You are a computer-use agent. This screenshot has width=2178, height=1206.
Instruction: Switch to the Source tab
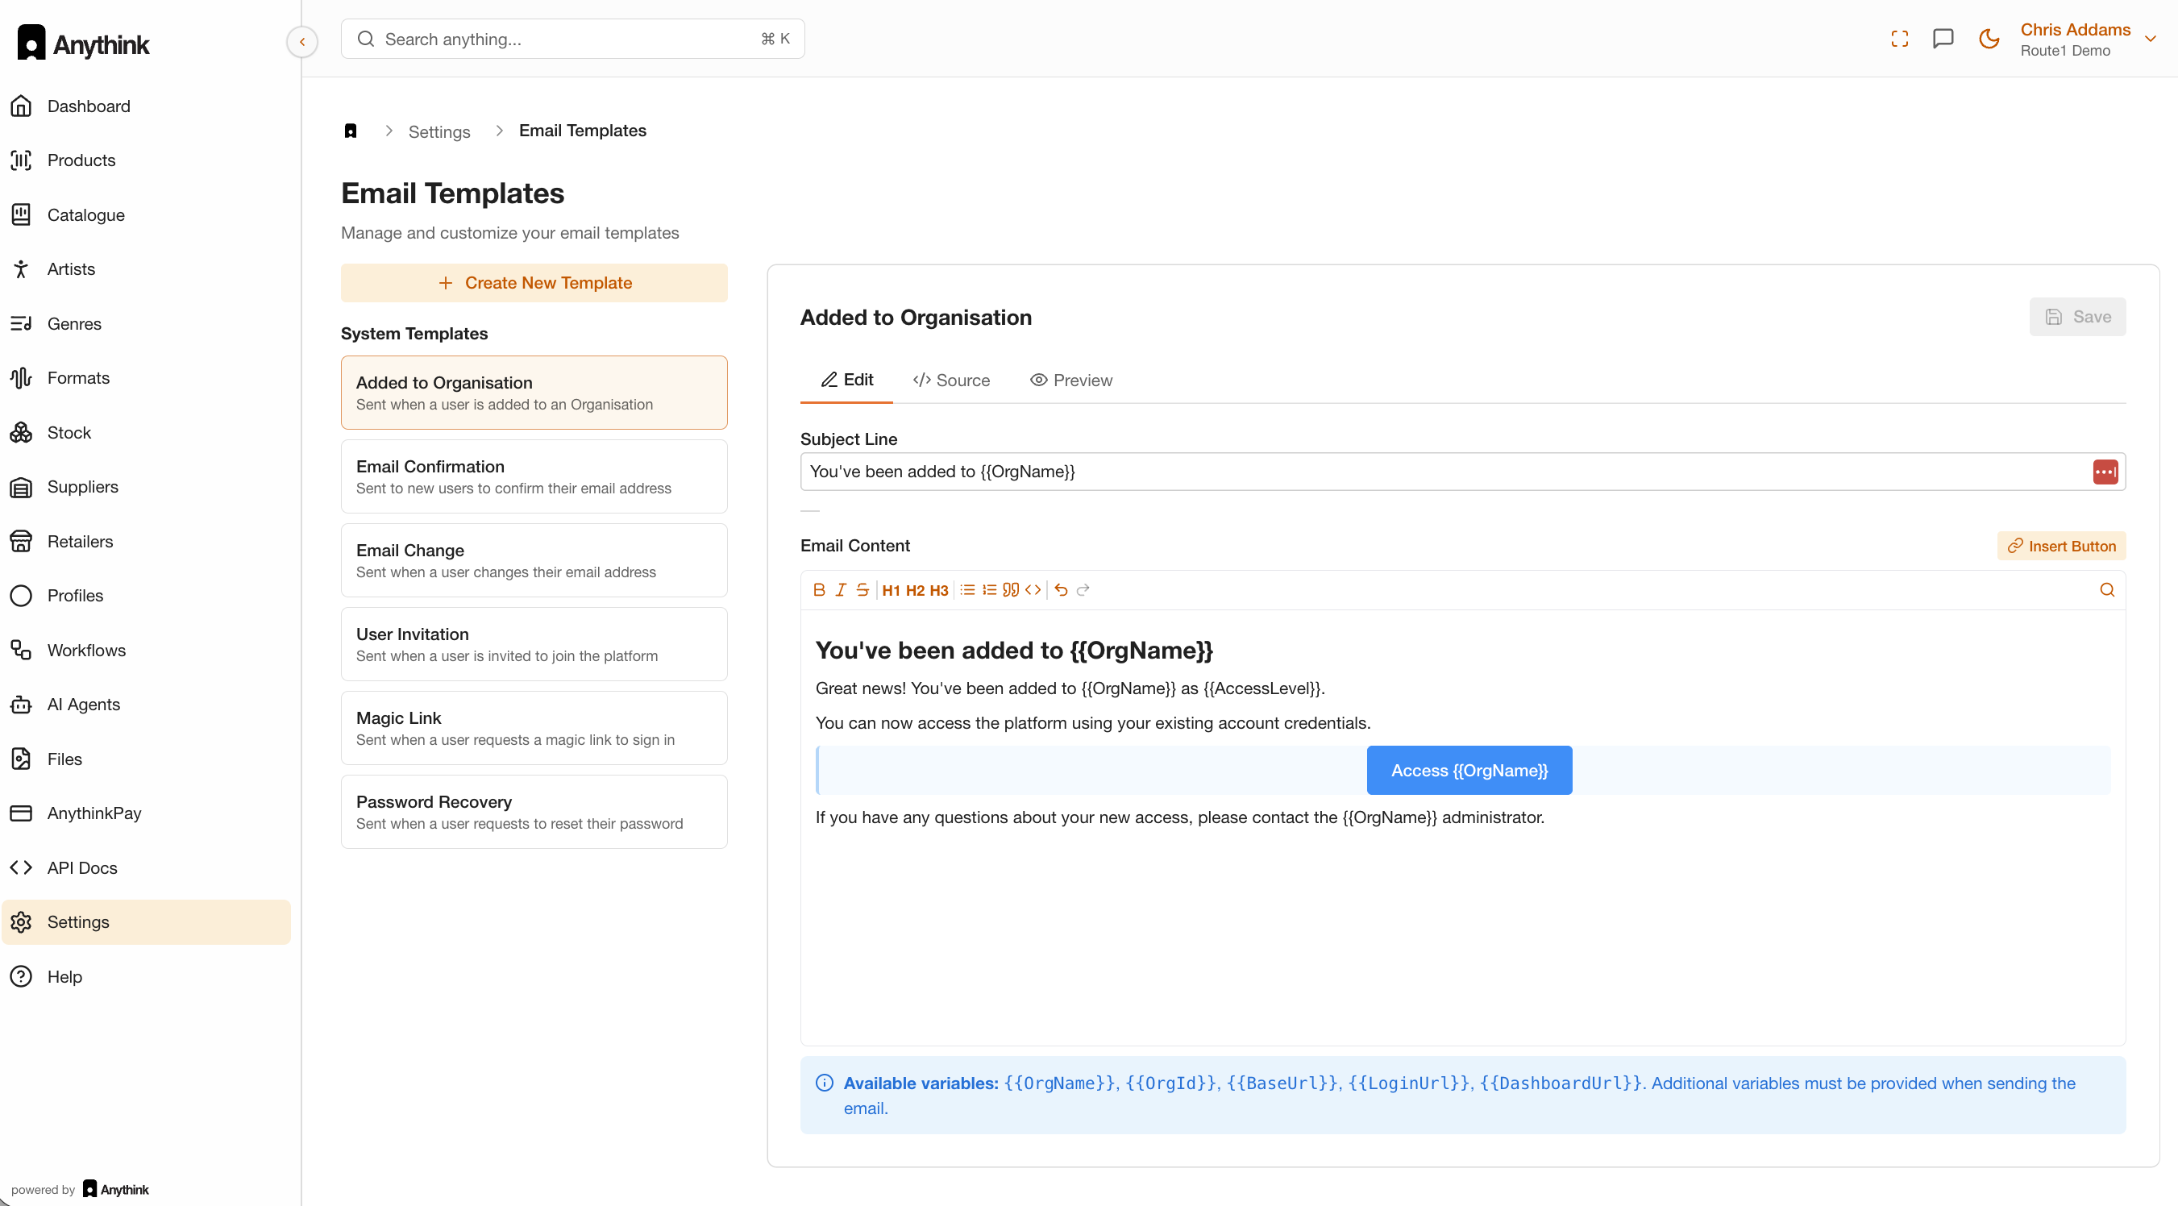[951, 380]
